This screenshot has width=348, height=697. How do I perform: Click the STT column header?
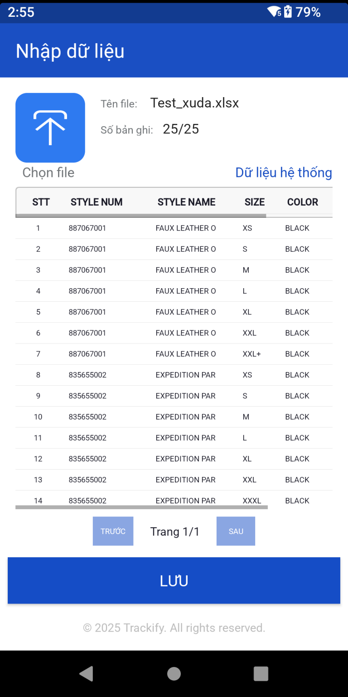pos(41,202)
